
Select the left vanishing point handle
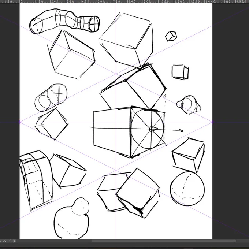[20, 122]
